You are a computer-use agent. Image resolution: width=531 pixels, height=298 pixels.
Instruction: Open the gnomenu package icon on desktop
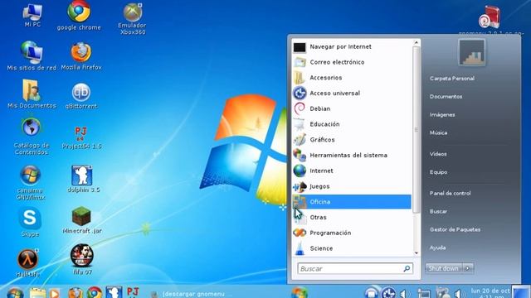(490, 17)
